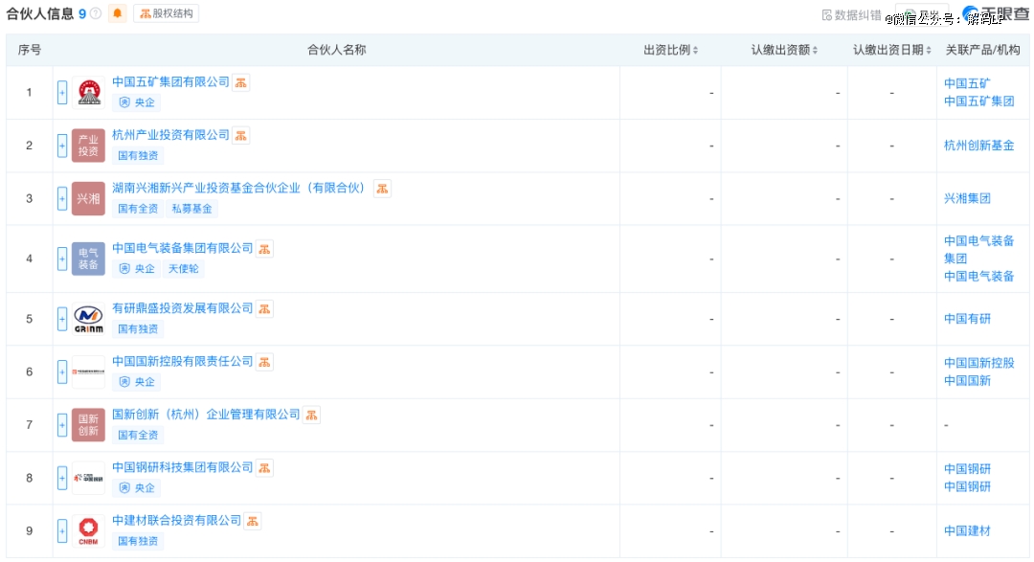Open company link 中国五矿集团有限公司
1034x562 pixels.
(170, 82)
